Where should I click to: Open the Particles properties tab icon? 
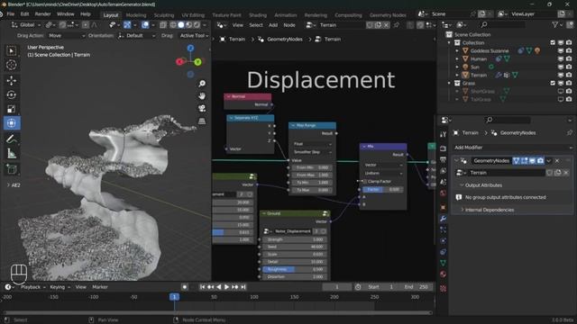pyautogui.click(x=443, y=230)
